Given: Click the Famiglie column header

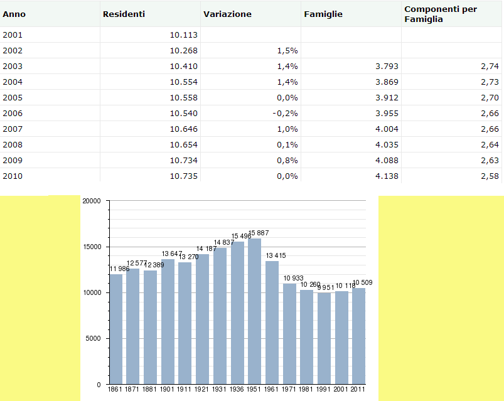Looking at the screenshot, I should (323, 14).
